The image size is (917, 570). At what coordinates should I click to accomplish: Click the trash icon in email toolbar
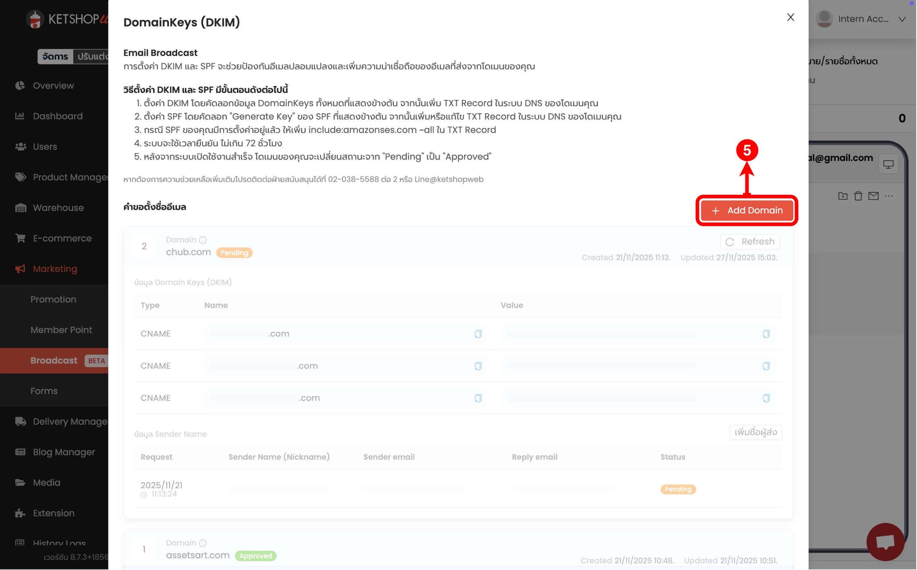coord(858,196)
